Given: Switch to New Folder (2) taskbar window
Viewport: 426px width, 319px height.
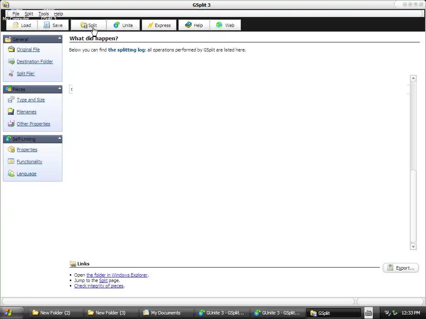Looking at the screenshot, I should 55,313.
